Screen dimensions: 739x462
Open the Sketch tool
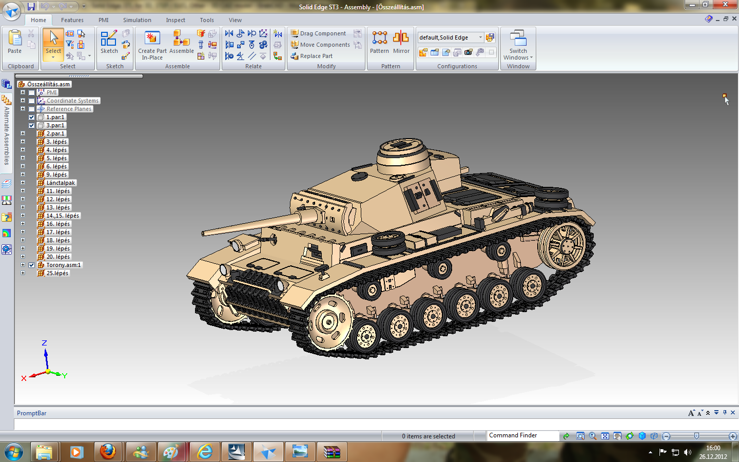pos(109,41)
